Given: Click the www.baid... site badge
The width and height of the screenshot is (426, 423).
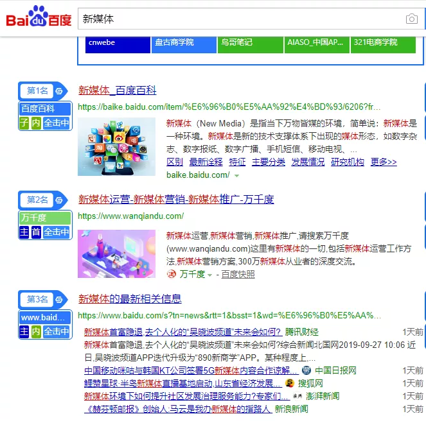Looking at the screenshot, I should point(45,318).
